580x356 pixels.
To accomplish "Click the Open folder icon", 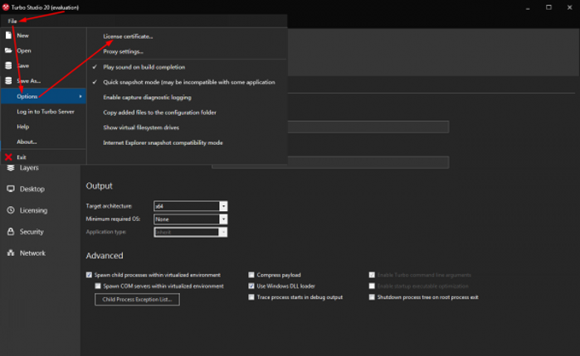I will [8, 51].
